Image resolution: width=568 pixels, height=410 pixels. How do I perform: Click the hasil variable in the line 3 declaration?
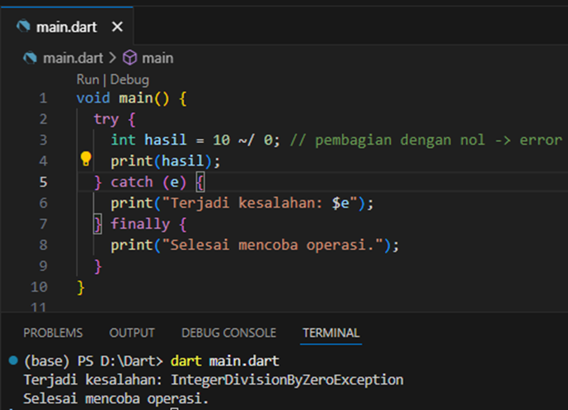tap(166, 140)
